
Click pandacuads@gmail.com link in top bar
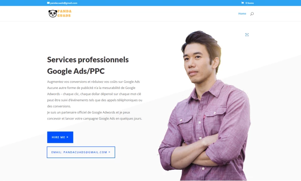64,3
